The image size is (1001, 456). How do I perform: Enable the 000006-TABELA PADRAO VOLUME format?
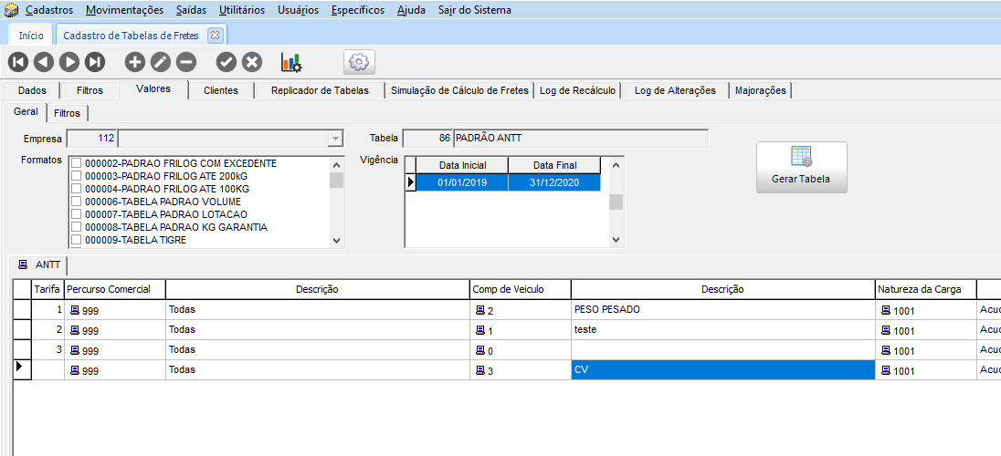tap(77, 202)
